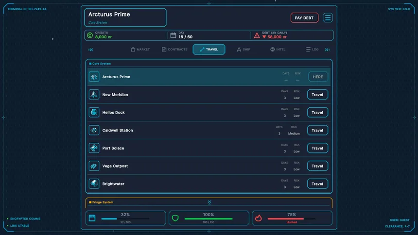The height and width of the screenshot is (235, 418).
Task: Switch to the Ship tab
Action: [x=244, y=50]
